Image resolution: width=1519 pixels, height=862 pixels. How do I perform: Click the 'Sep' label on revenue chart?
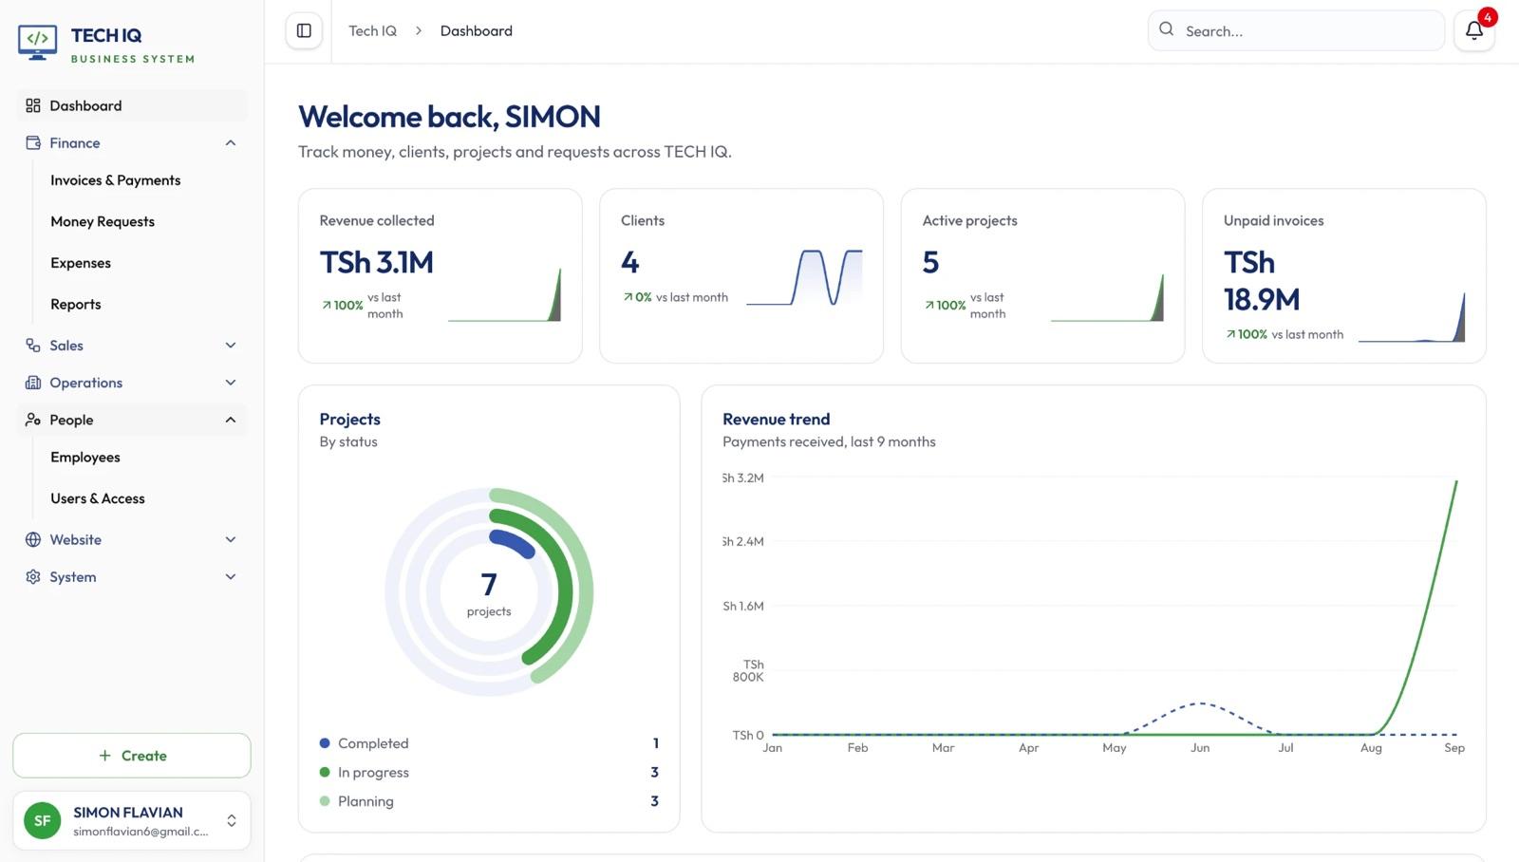click(x=1454, y=748)
